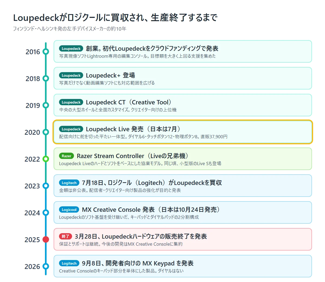325x282 pixels.
Task: Click the title Loupedeck+ 登場
Action: click(110, 75)
